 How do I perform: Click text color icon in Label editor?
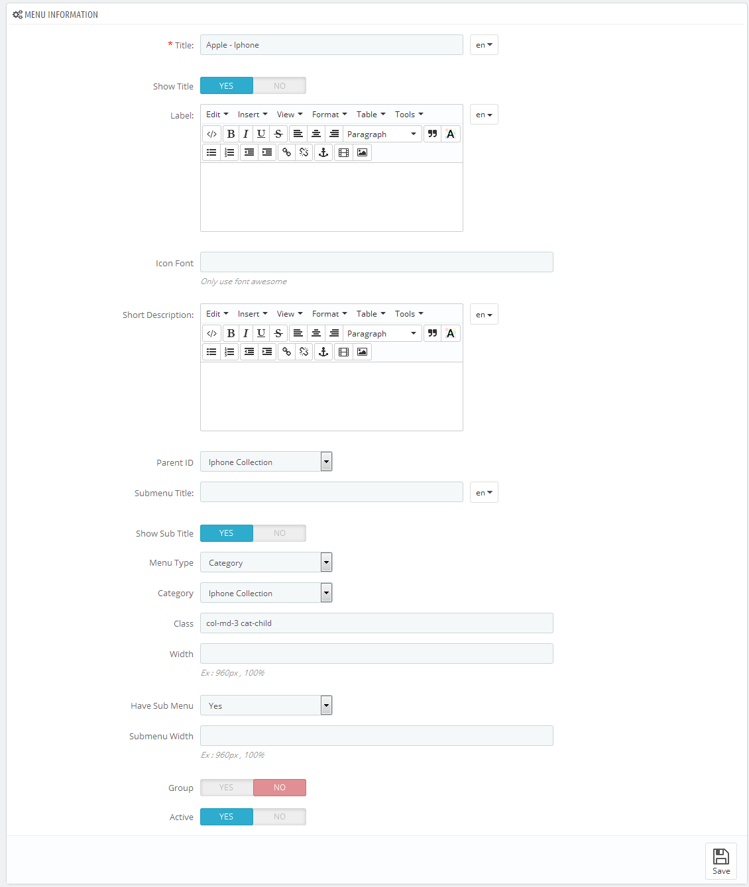coord(451,134)
